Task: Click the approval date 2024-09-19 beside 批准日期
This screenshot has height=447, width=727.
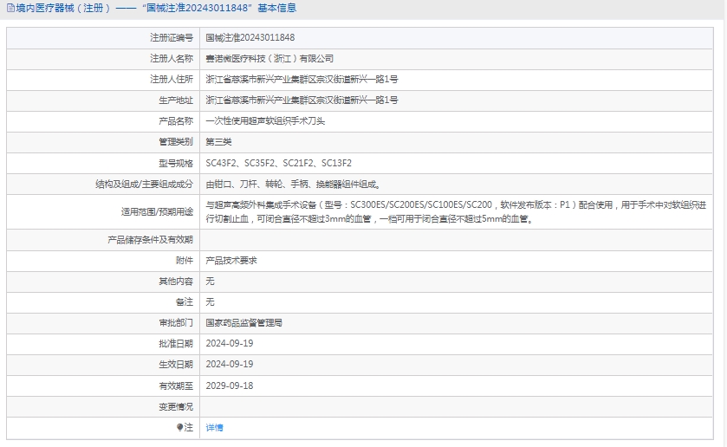Action: pyautogui.click(x=230, y=344)
